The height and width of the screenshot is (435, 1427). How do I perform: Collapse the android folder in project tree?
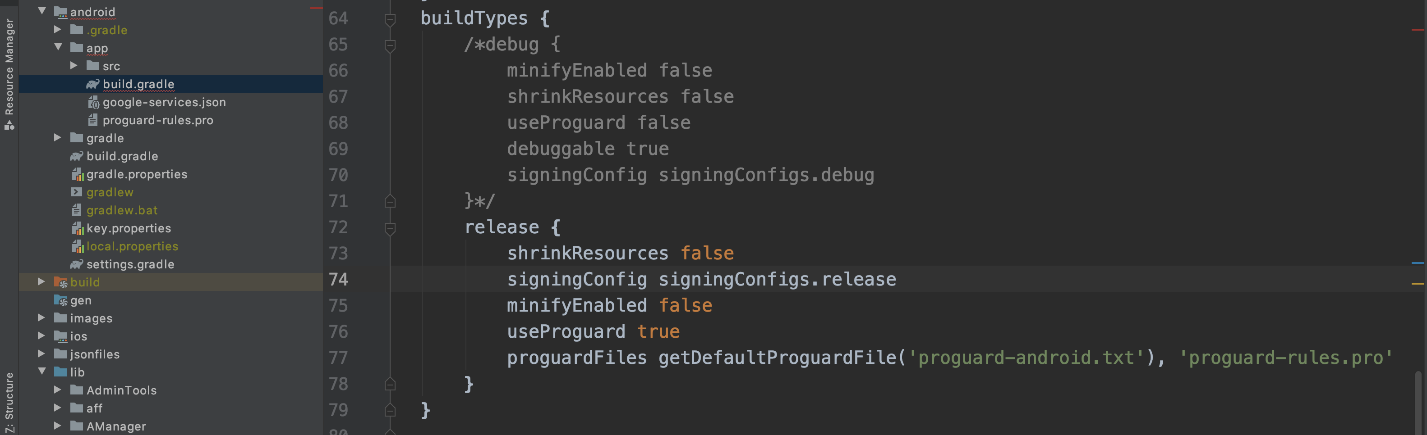[42, 11]
